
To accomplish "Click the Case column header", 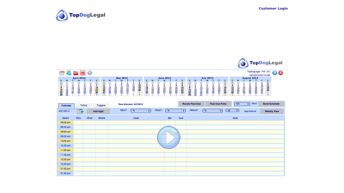I will [x=136, y=118].
